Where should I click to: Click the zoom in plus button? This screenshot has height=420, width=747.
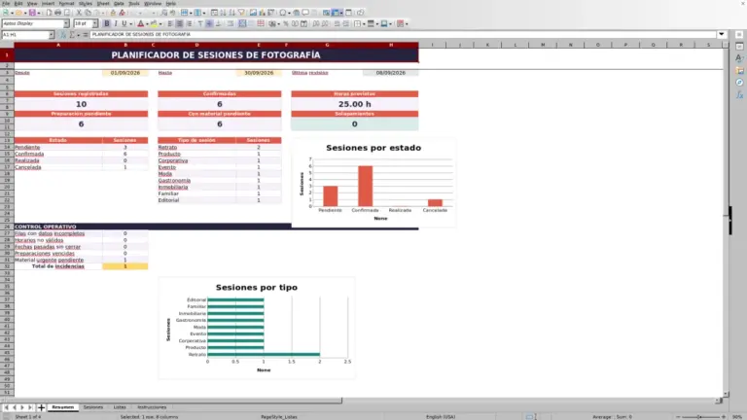pyautogui.click(x=724, y=417)
